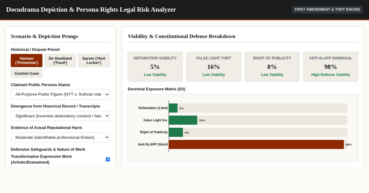Click the green Defamation (Libel) bar
The height and width of the screenshot is (193, 369).
pyautogui.click(x=173, y=108)
